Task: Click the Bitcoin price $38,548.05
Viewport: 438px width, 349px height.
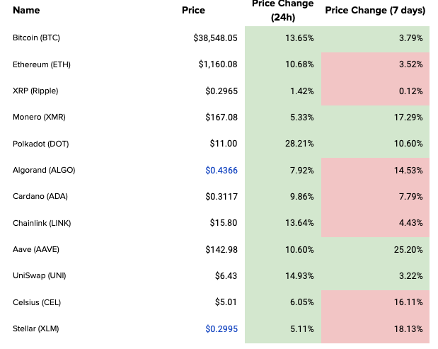Action: (x=215, y=38)
